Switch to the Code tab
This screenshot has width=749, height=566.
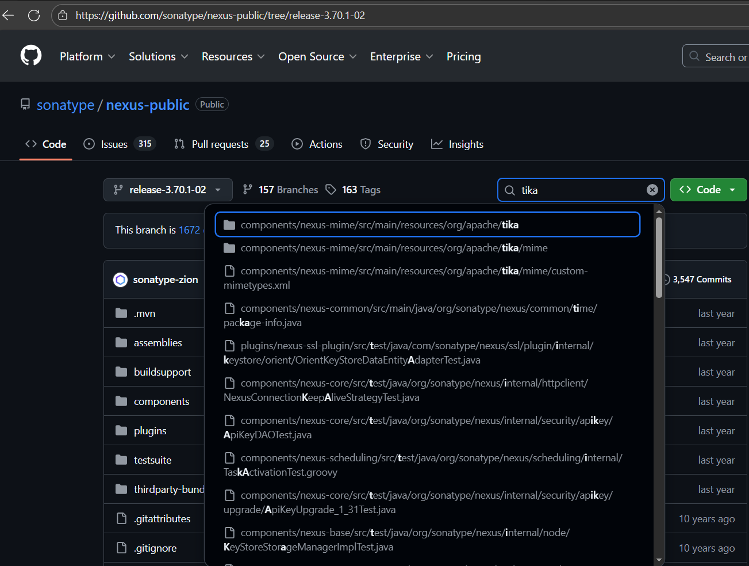coord(45,144)
